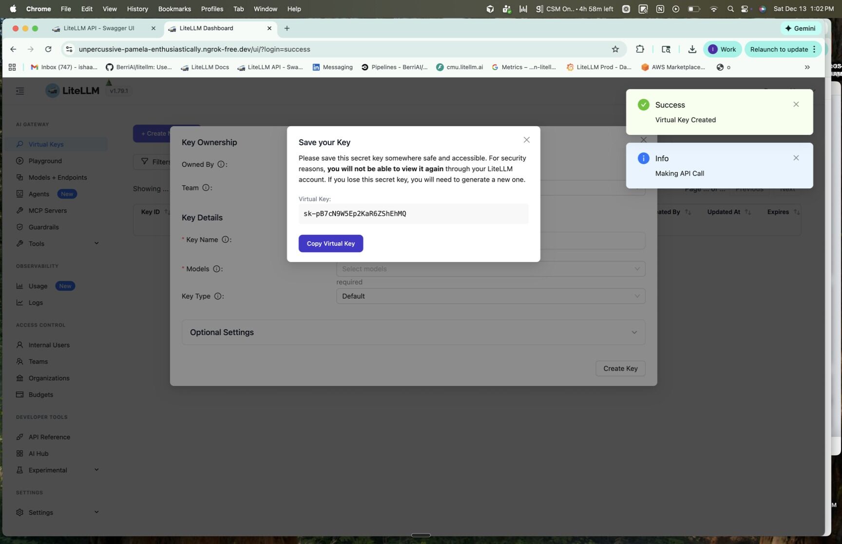Click the LiteLLM logo
The width and height of the screenshot is (842, 544).
tap(72, 91)
